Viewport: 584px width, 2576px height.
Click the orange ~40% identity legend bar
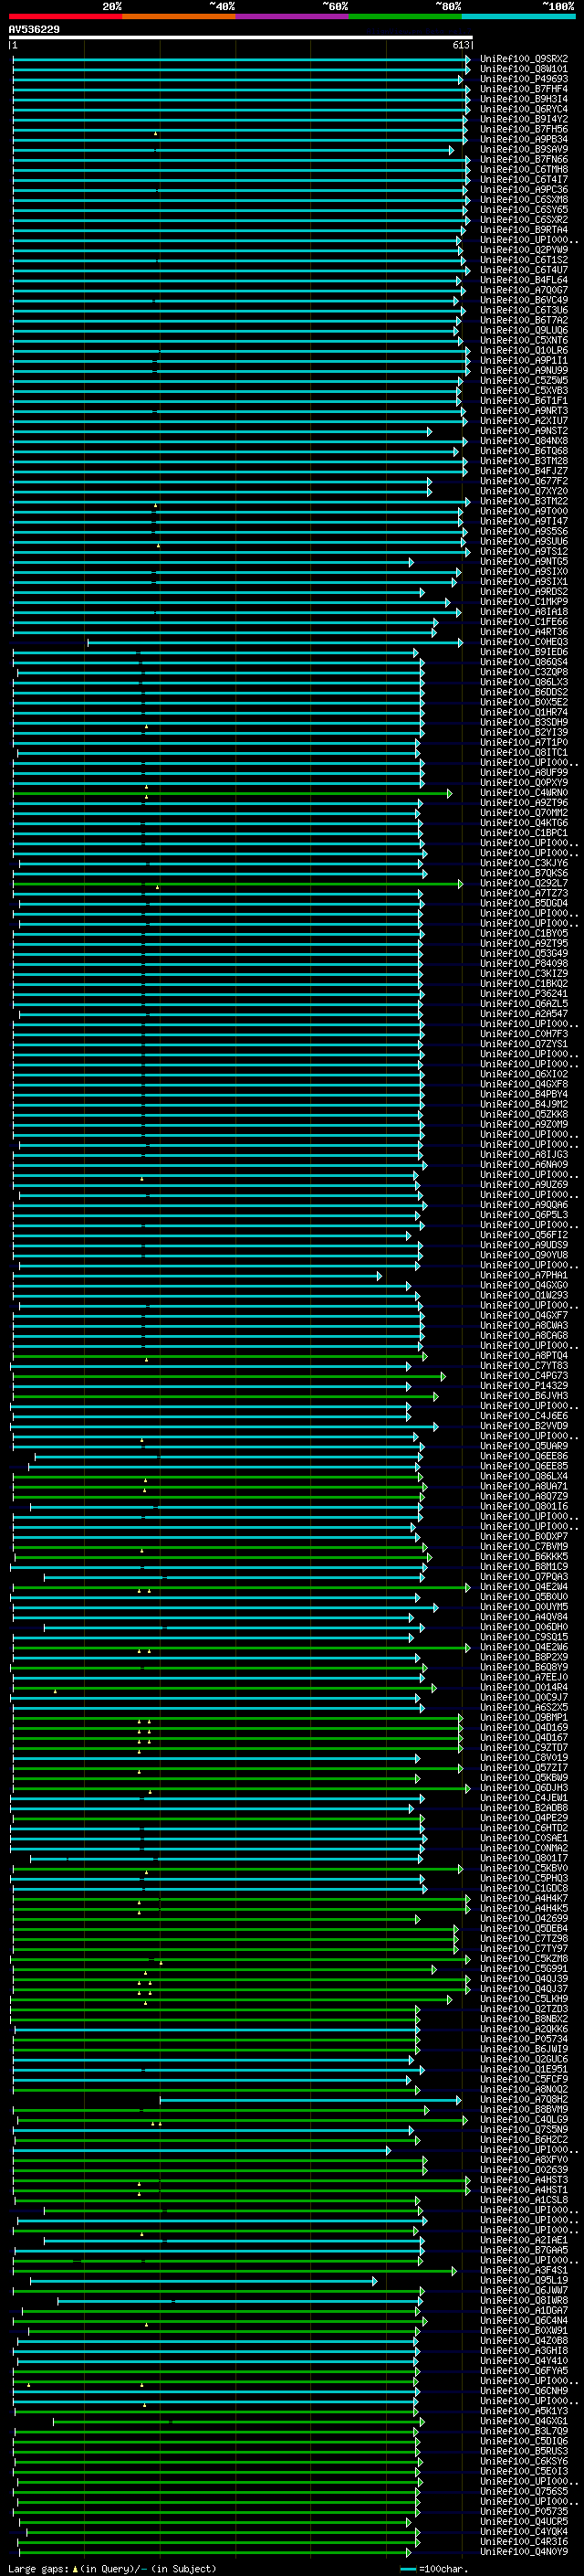[179, 16]
